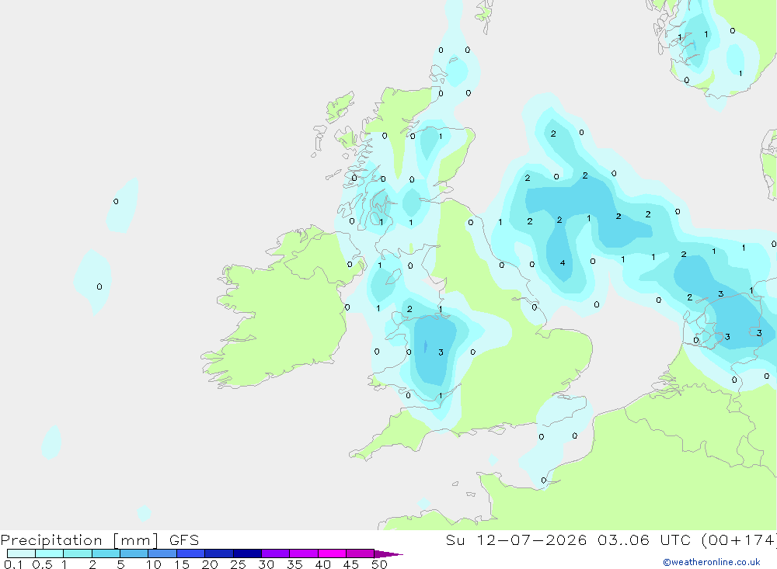Click the 0.1–0.5 mm legend color swatch
This screenshot has height=569, width=777.
(21, 553)
